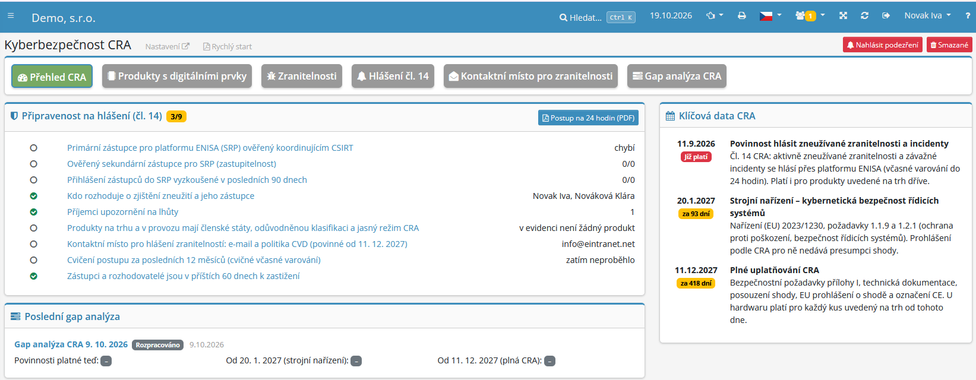
Task: Click the logout icon
Action: pos(886,16)
